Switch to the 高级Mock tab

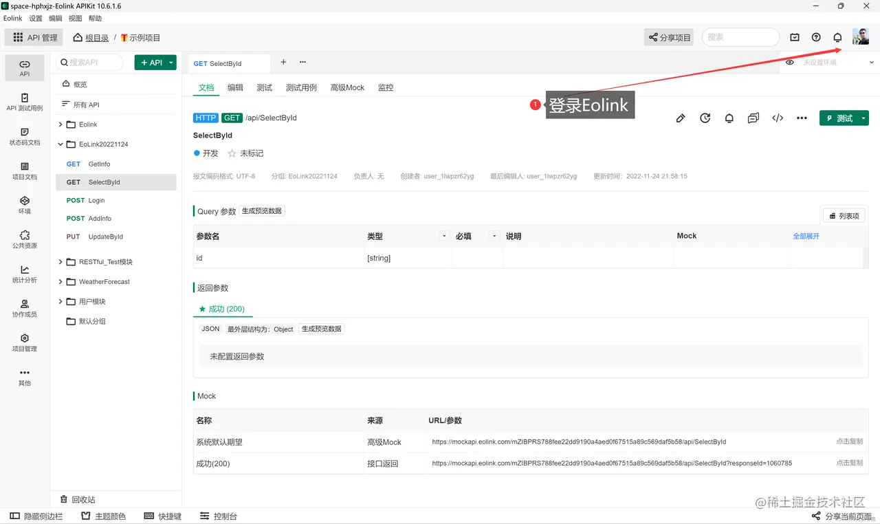(x=347, y=87)
